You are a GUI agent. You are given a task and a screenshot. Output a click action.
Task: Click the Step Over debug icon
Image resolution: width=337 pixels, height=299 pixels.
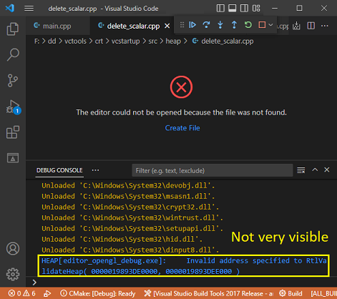(x=206, y=25)
